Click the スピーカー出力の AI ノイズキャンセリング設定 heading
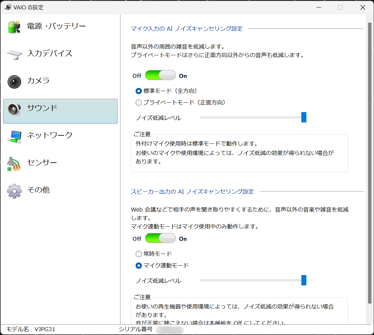The height and width of the screenshot is (335, 374). tap(192, 192)
